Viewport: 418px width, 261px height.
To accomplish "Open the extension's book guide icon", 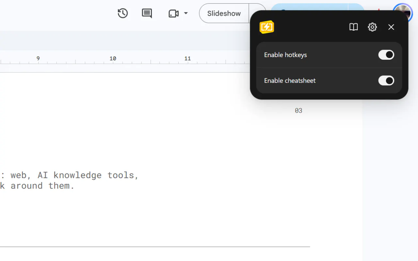I will point(354,27).
